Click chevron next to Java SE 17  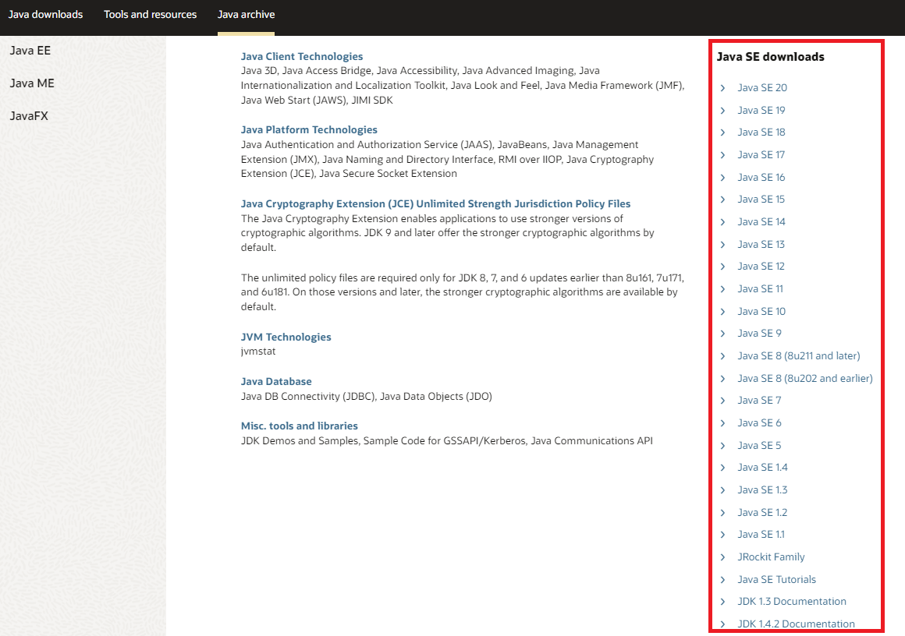(722, 154)
